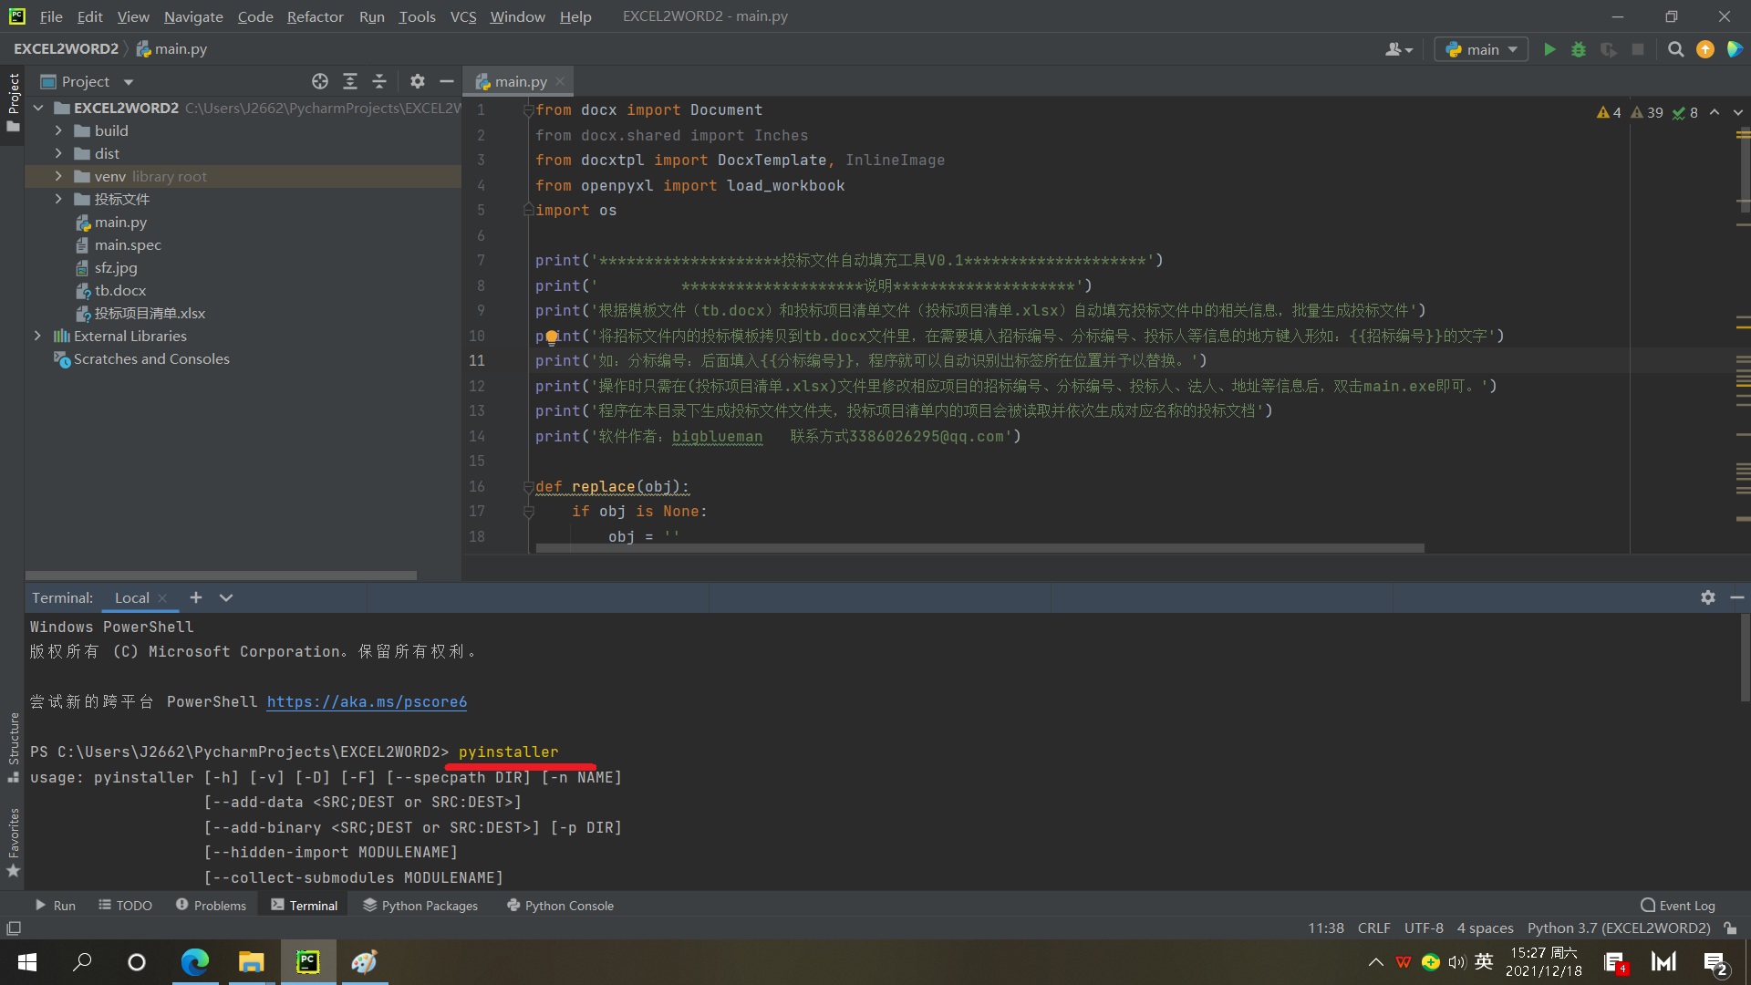Toggle Structure side panel
Screen dimensions: 1751x985
point(14,747)
